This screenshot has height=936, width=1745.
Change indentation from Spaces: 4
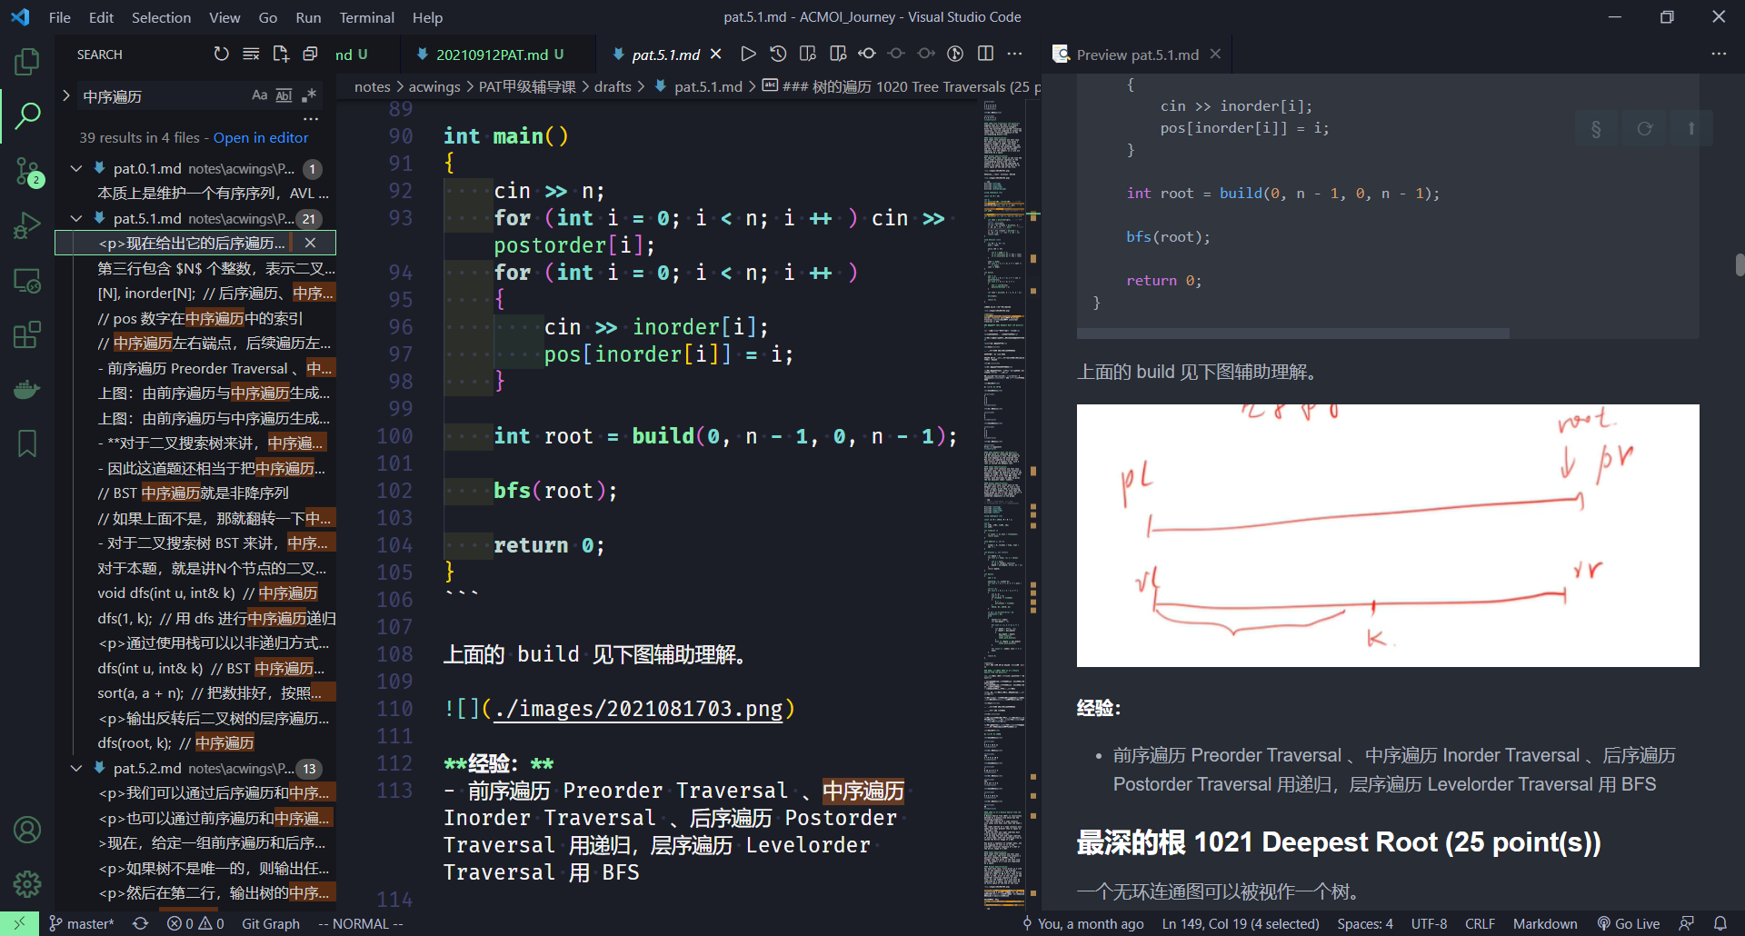1364,923
